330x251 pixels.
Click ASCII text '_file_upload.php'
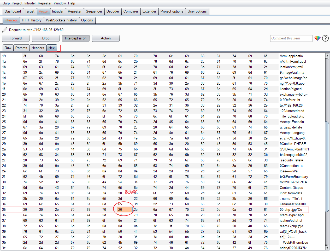[292, 116]
